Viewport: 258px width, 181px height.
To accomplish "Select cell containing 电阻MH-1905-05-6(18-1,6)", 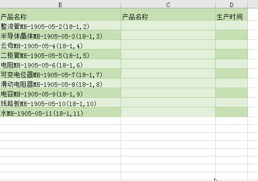I will pos(60,64).
